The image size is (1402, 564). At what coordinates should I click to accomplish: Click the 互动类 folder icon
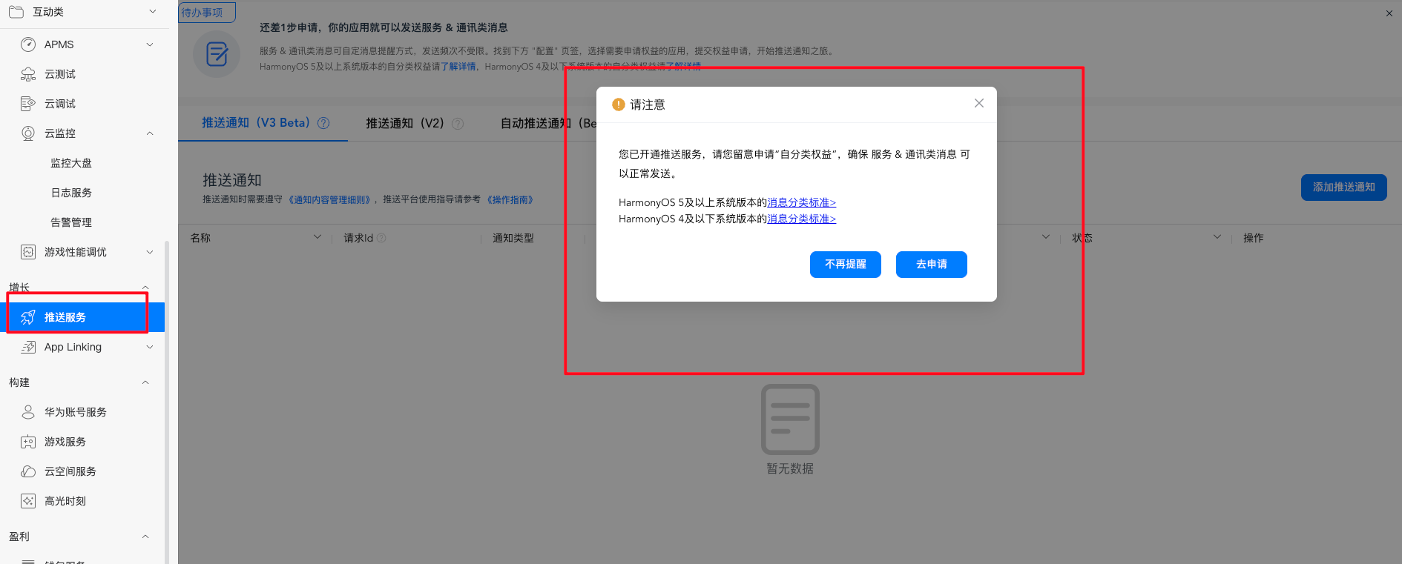[x=16, y=12]
